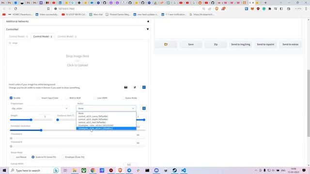The width and height of the screenshot is (310, 174).
Task: Open the MetaMask fox extension
Action: click(252, 9)
